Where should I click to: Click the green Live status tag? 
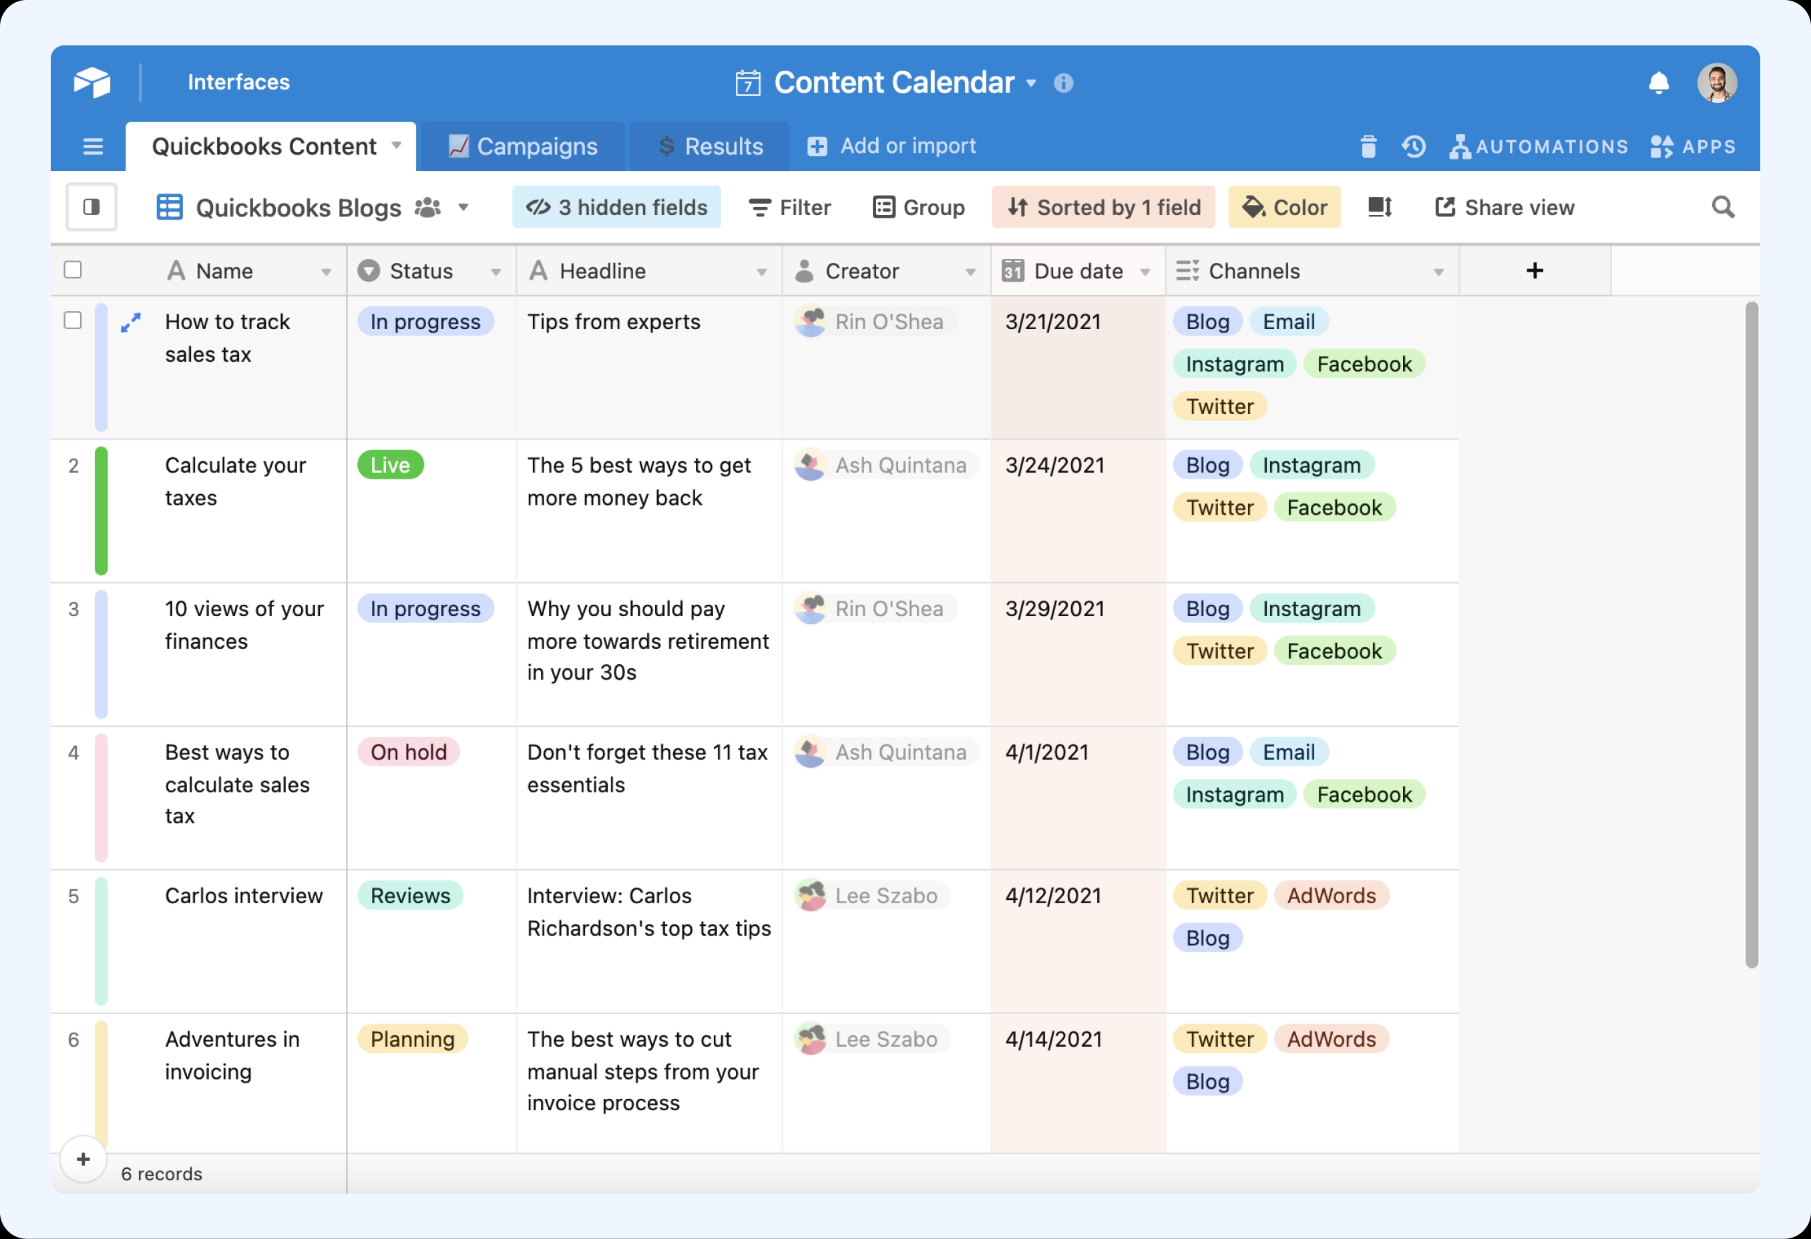391,465
